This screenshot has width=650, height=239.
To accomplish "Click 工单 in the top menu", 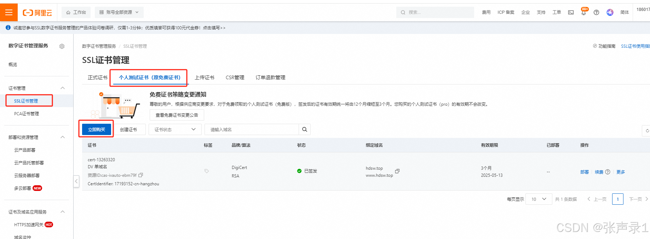I will coord(557,12).
